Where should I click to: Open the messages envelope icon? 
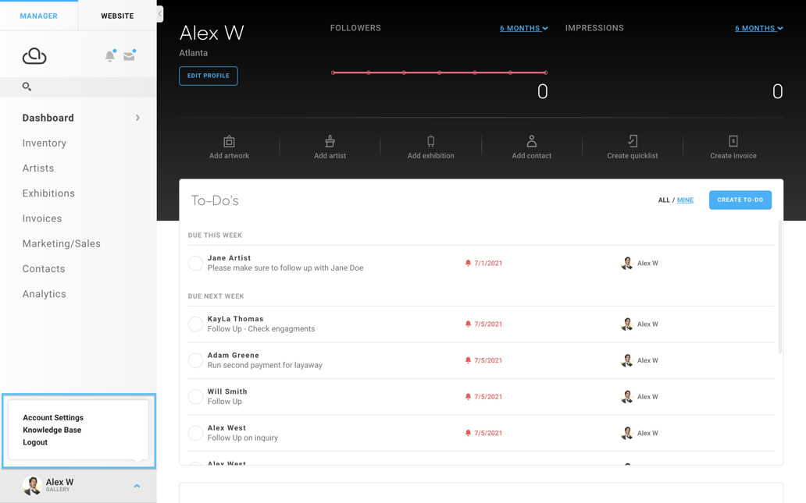click(x=130, y=56)
